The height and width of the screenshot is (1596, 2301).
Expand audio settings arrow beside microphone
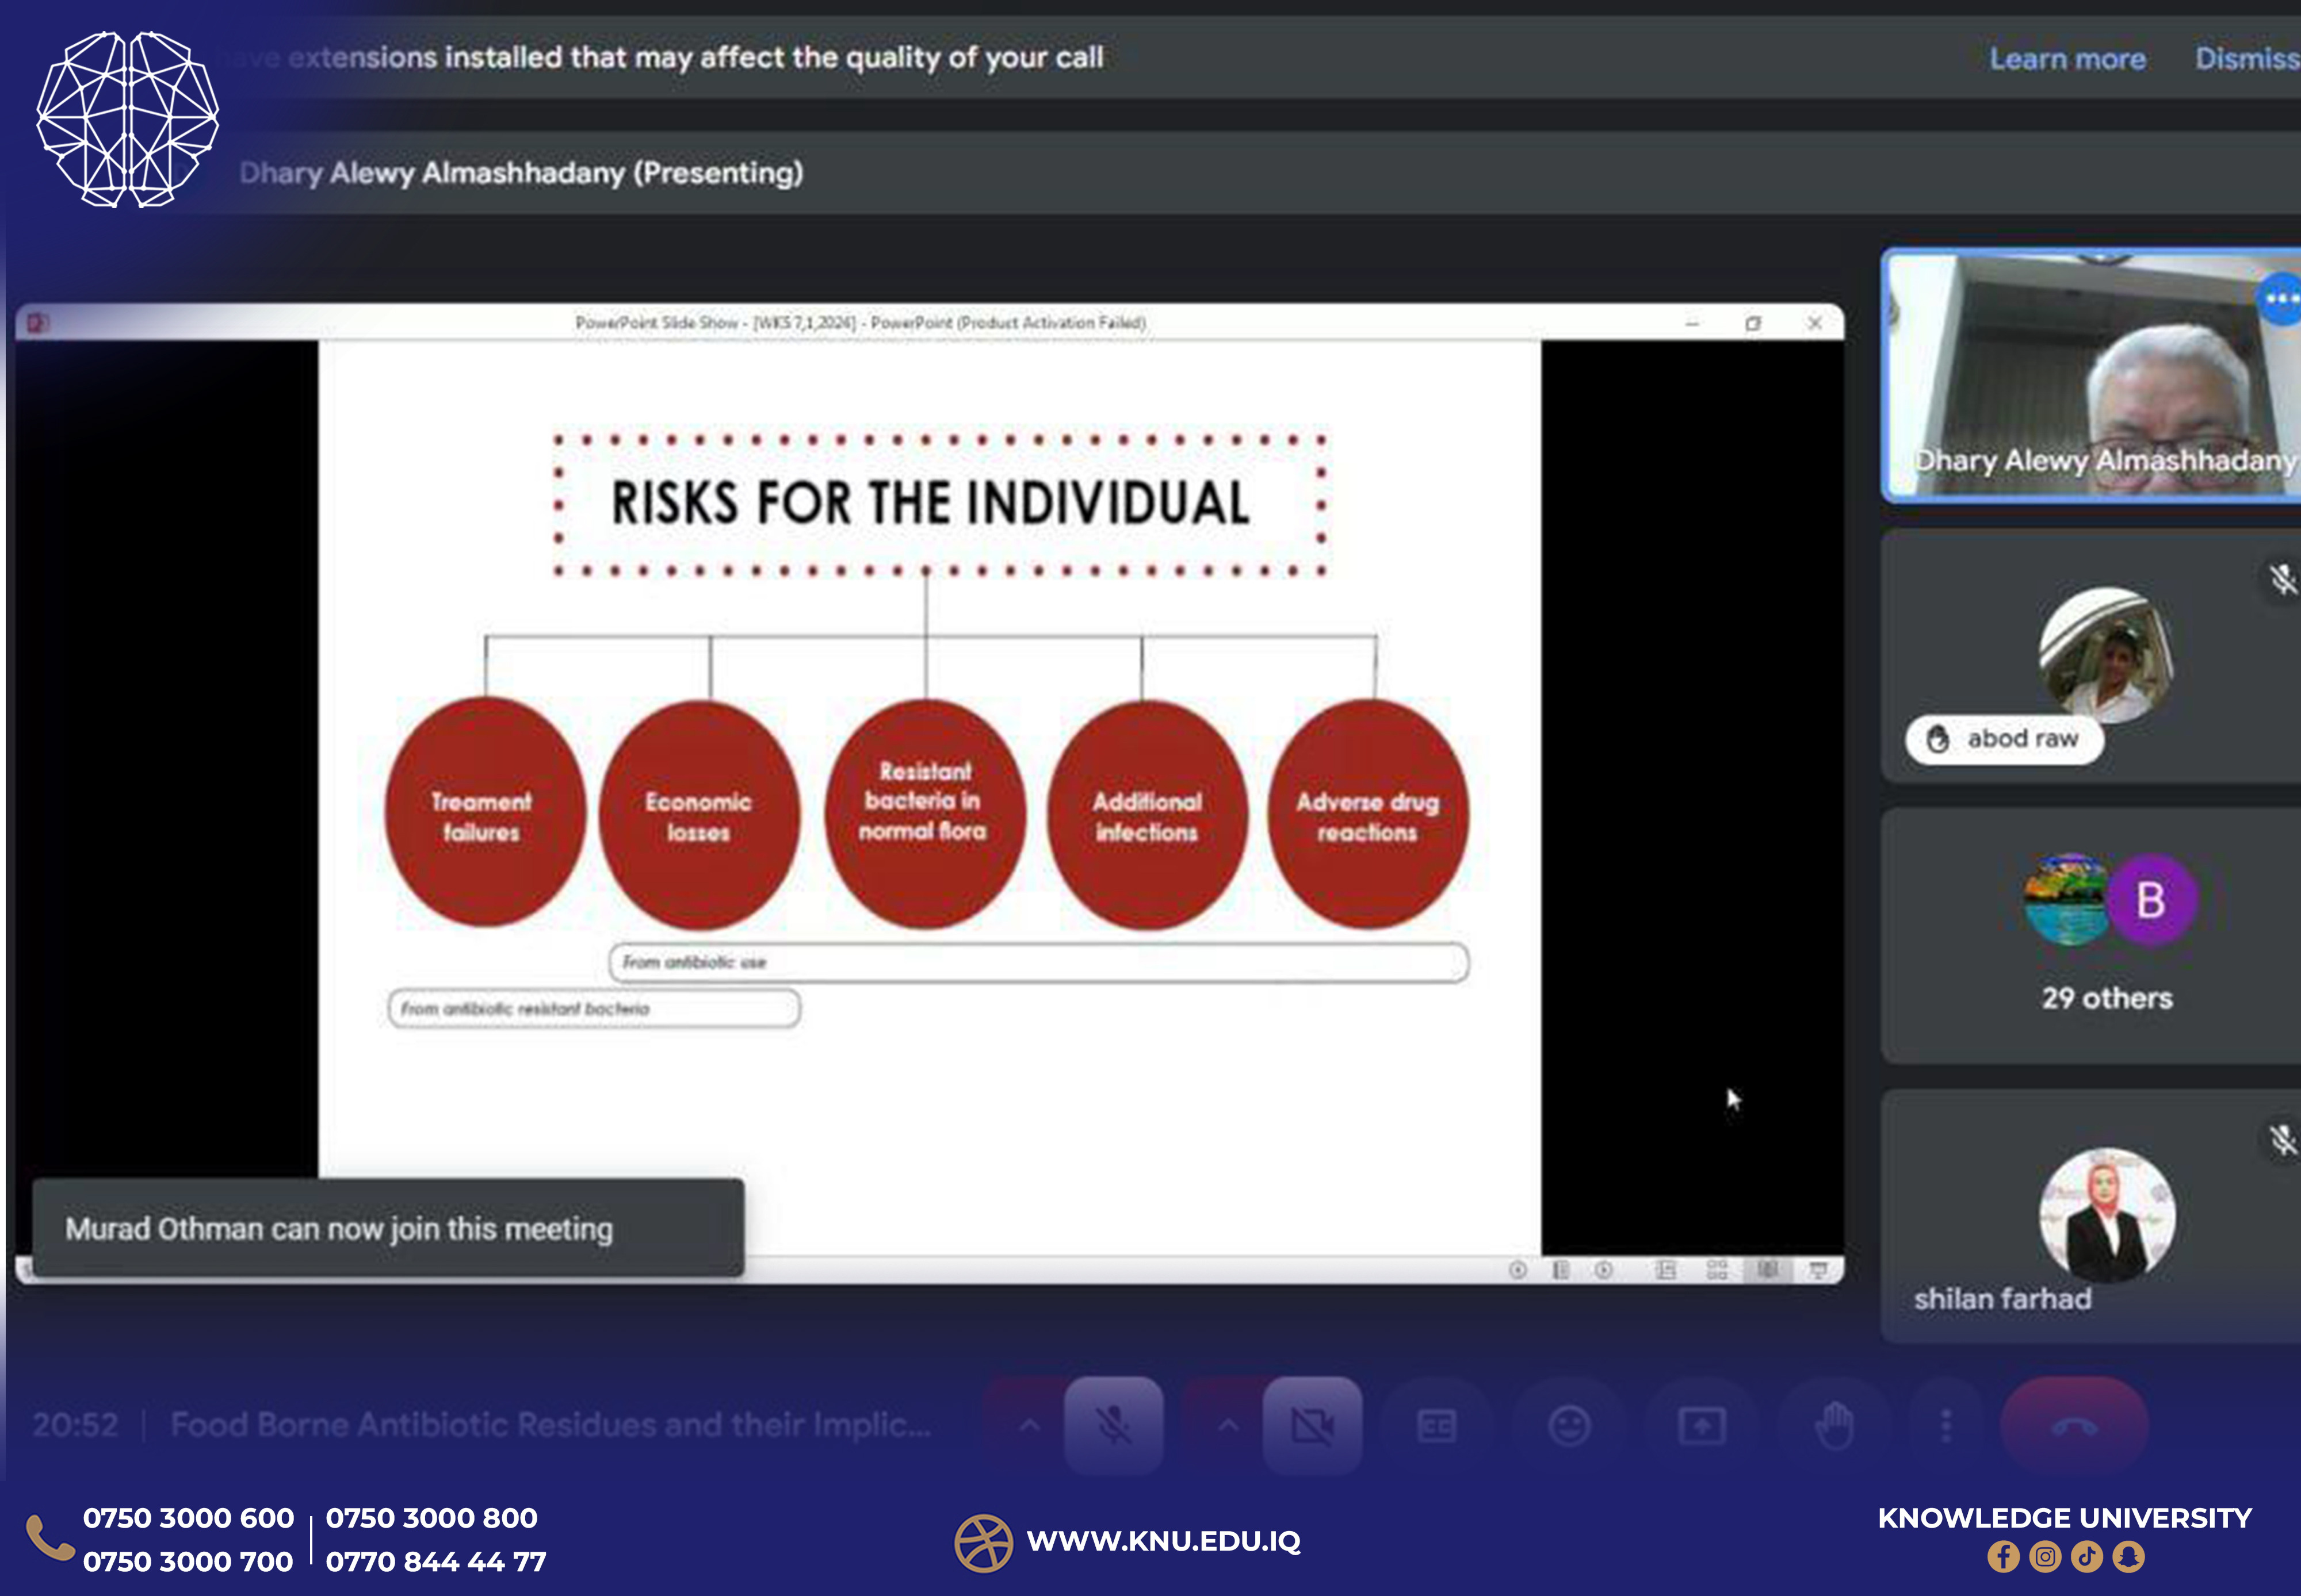click(x=1029, y=1425)
